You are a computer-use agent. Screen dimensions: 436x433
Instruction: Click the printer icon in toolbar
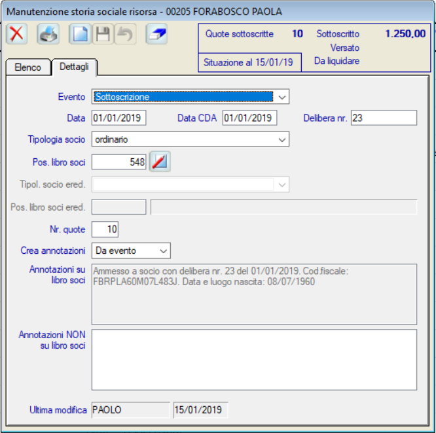coord(48,34)
